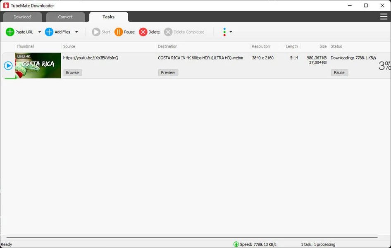
Task: Click the Ready status bar text
Action: pyautogui.click(x=6, y=245)
